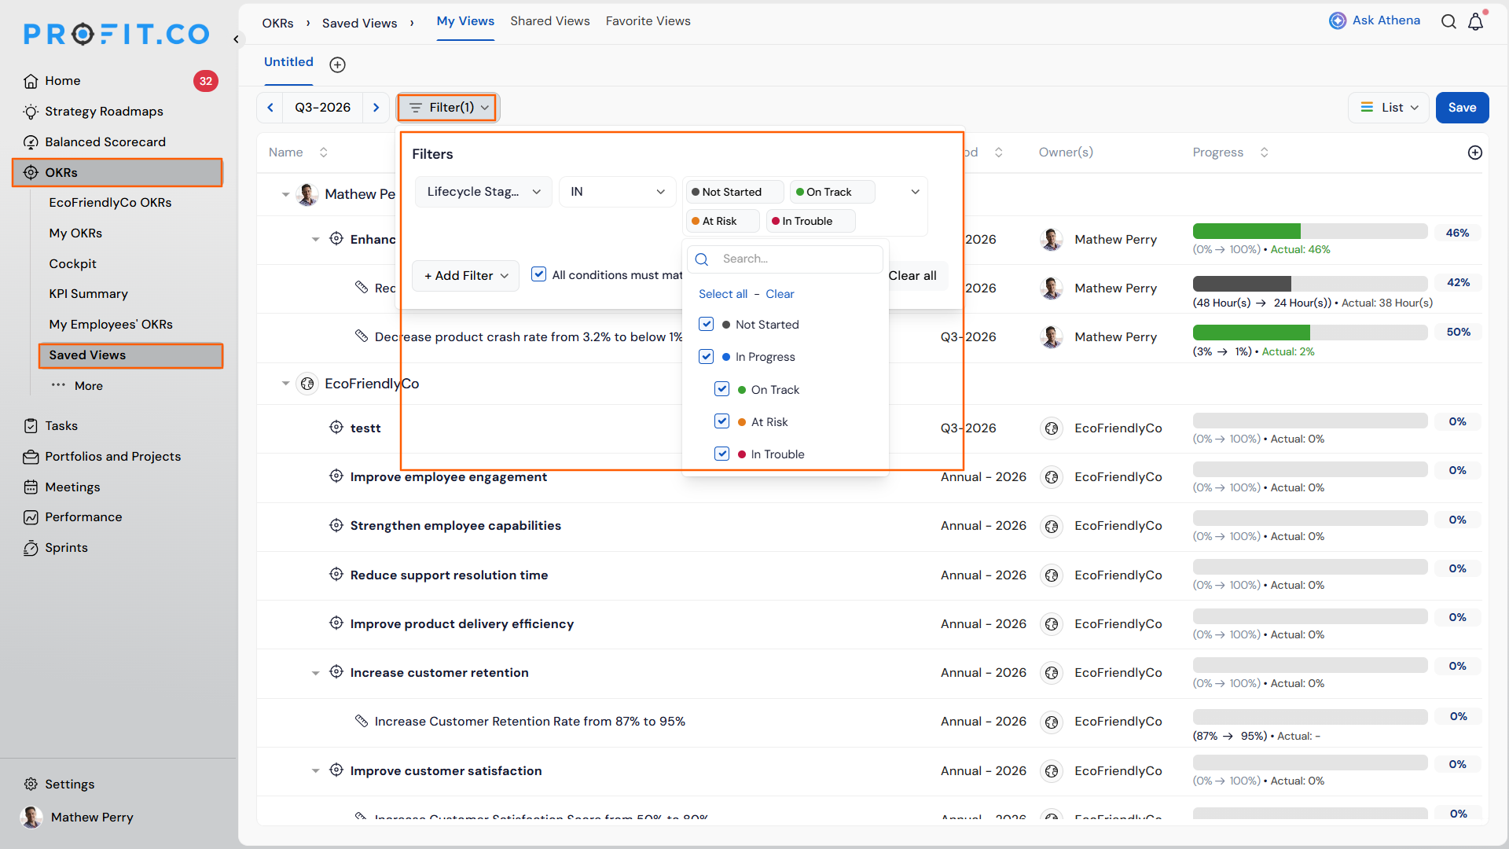Uncheck the On Track checkbox

tap(722, 389)
